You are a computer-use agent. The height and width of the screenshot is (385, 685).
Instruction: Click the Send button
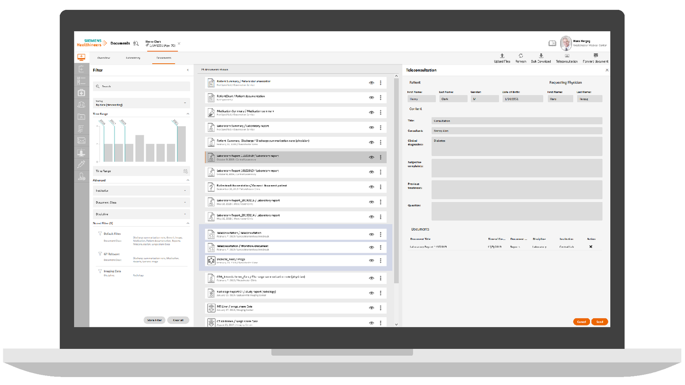599,322
